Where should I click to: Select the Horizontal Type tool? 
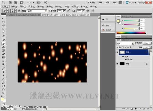pyautogui.click(x=3, y=72)
